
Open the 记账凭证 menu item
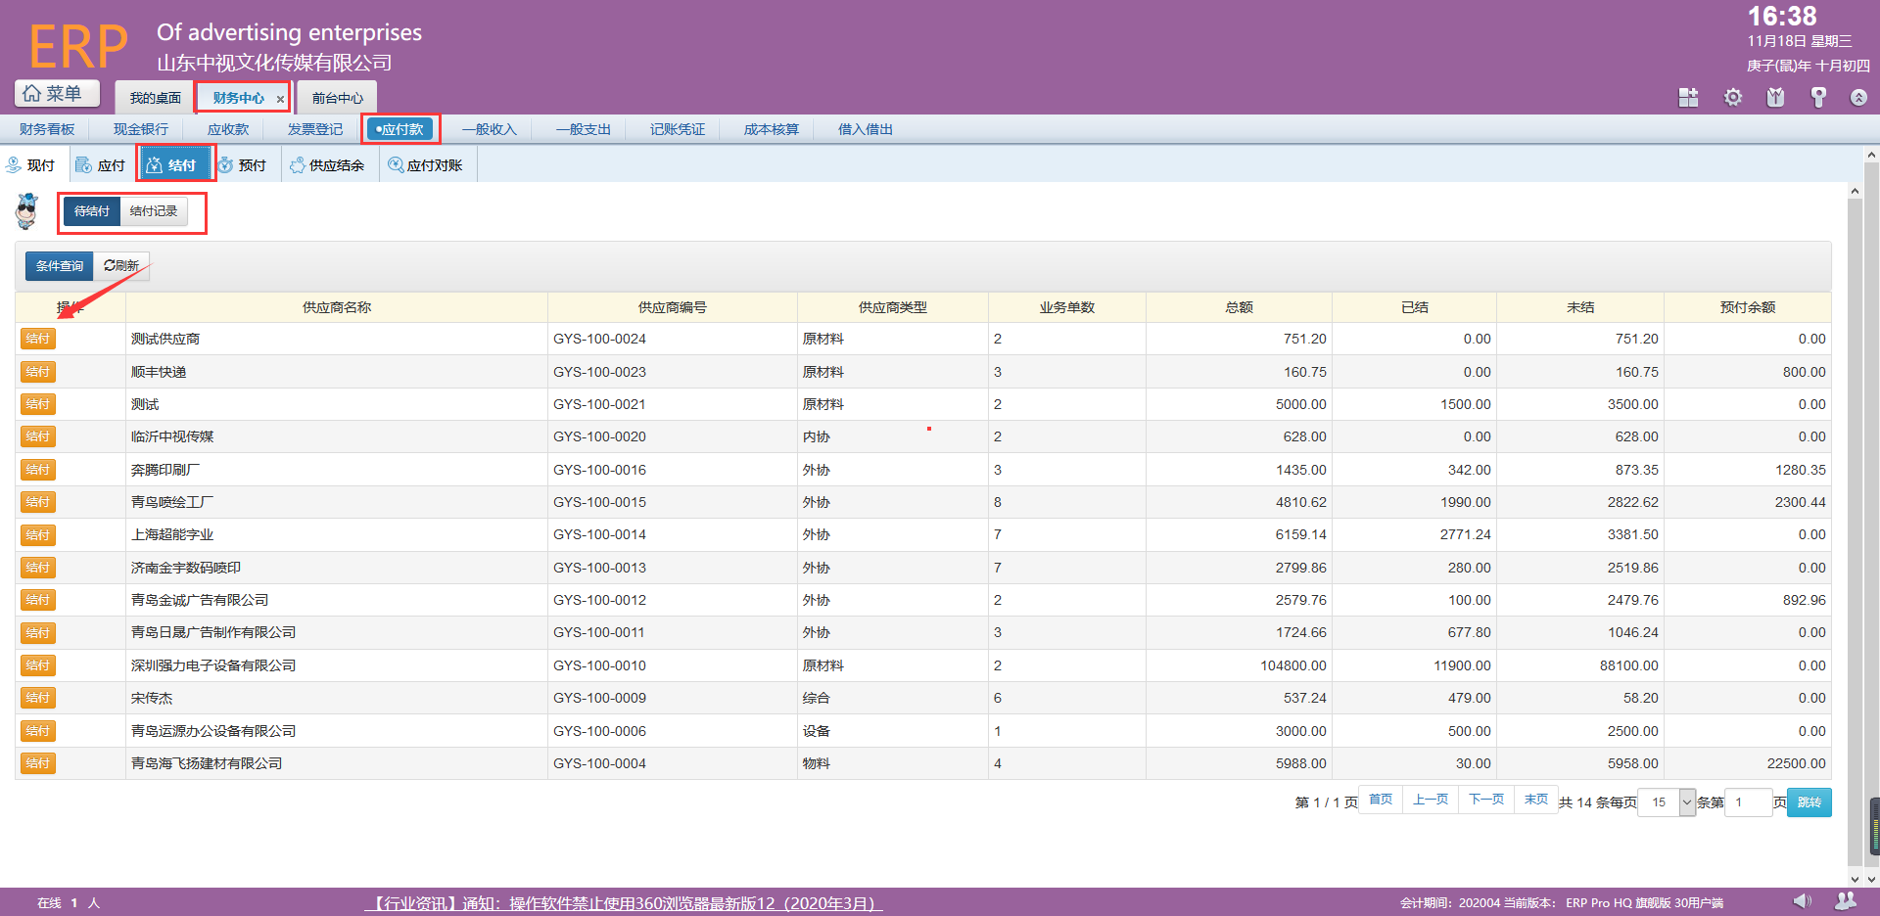(677, 129)
